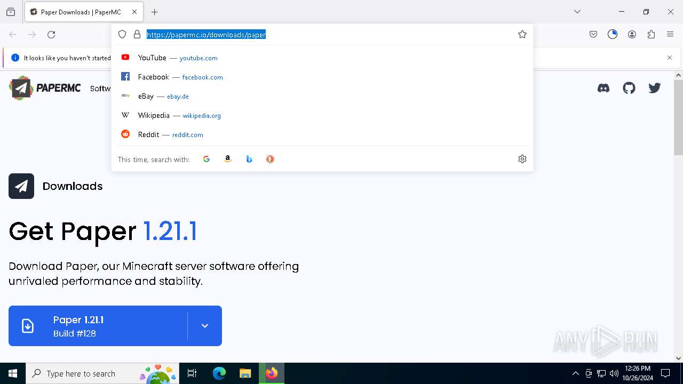Open a new tab with plus button
The width and height of the screenshot is (683, 384).
pos(155,12)
